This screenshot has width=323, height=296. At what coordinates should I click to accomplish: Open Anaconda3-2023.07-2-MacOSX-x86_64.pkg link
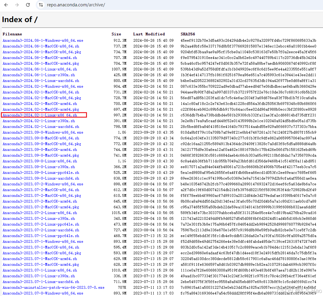[42, 196]
